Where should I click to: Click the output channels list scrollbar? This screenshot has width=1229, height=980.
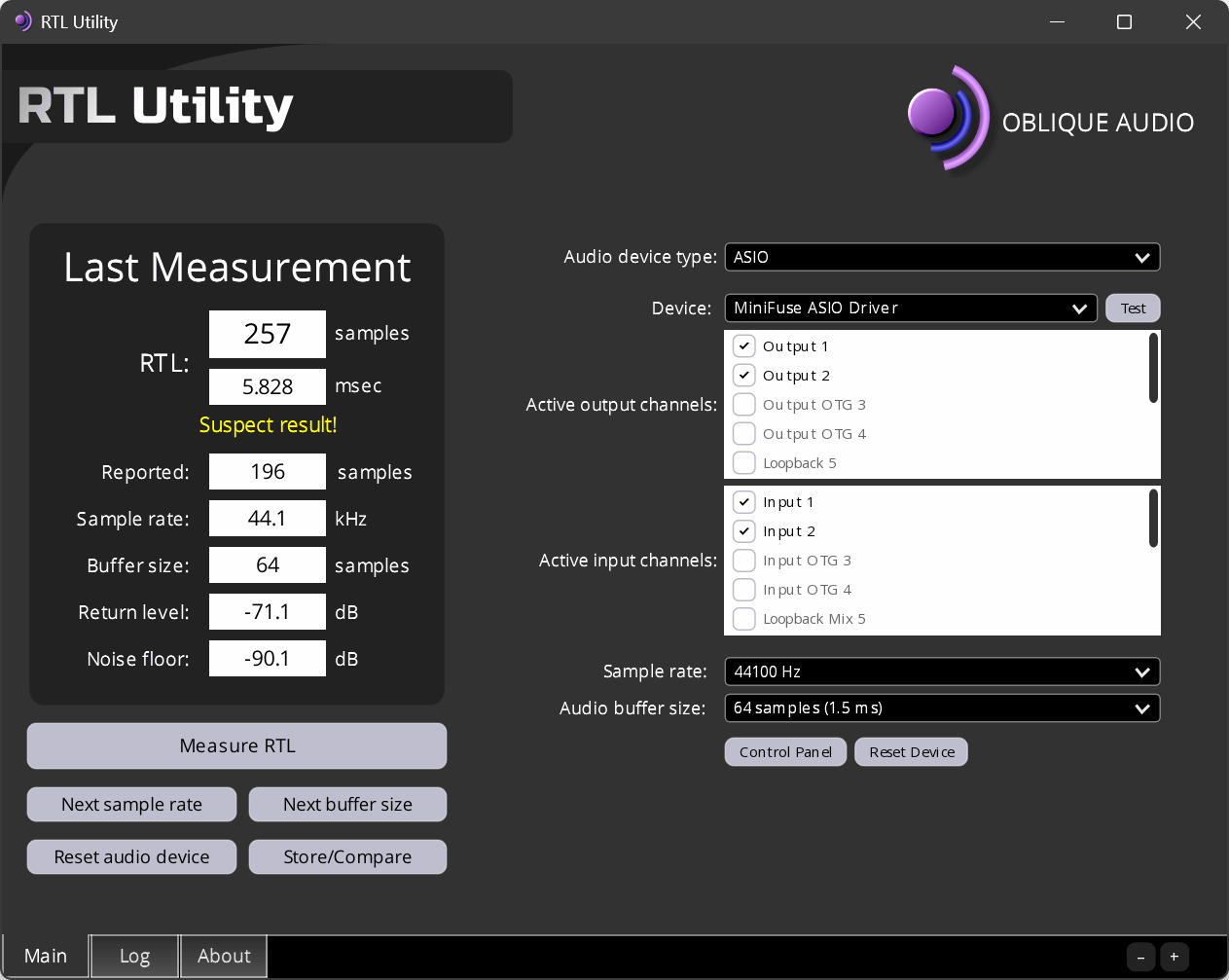click(x=1153, y=368)
